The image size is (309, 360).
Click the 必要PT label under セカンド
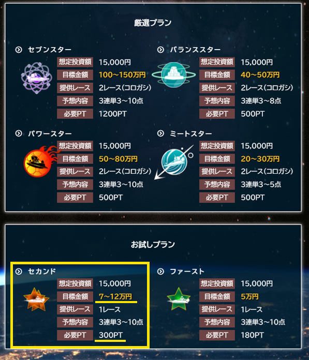pyautogui.click(x=75, y=335)
